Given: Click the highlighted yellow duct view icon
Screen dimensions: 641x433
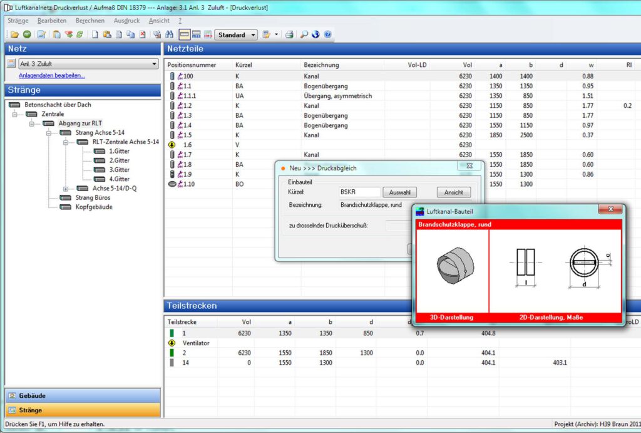Looking at the screenshot, I should click(185, 35).
